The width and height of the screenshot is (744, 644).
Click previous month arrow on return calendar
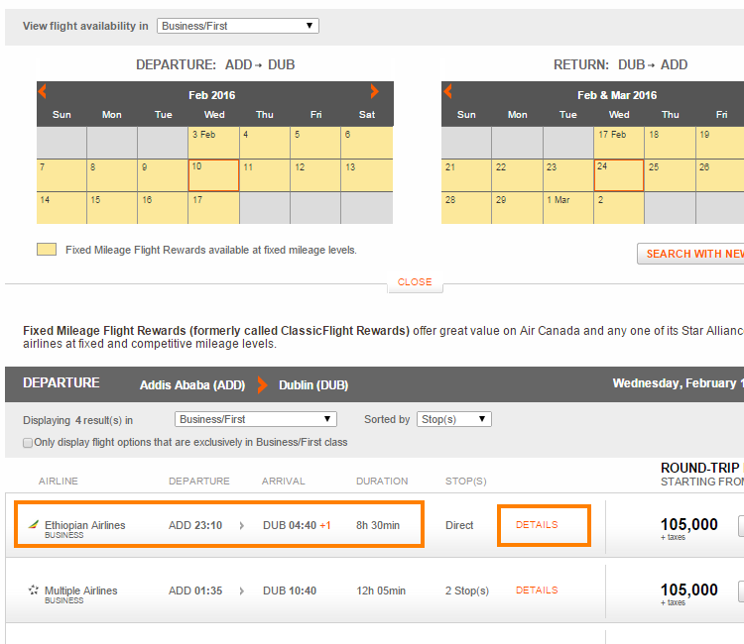tap(448, 92)
